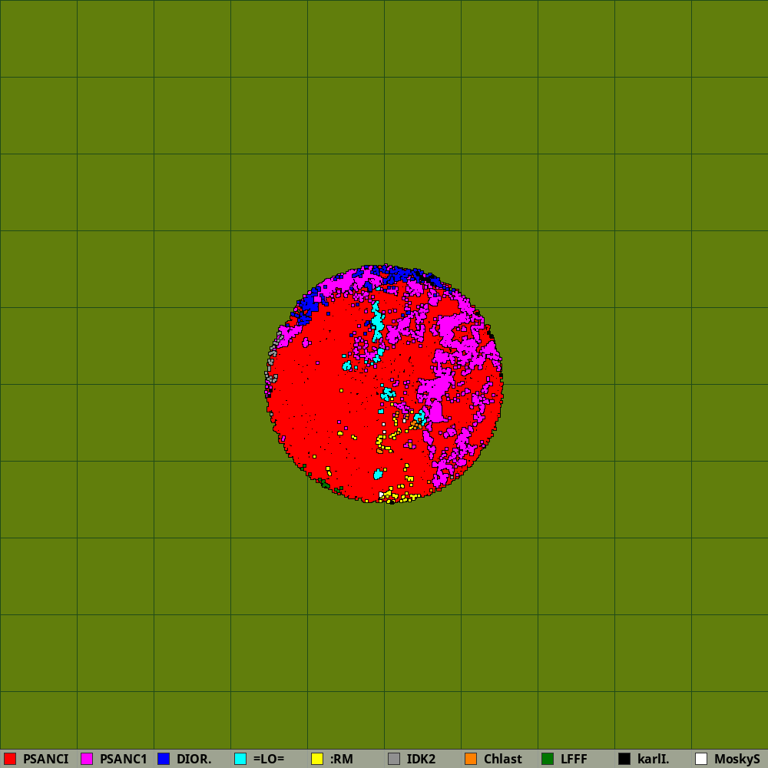Click the orange Chlast legend swatch

point(471,759)
